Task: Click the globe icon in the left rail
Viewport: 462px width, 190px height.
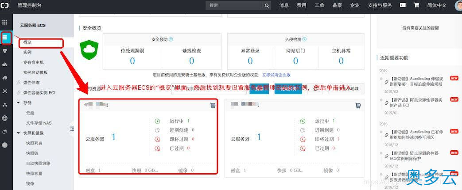Action: click(5, 118)
